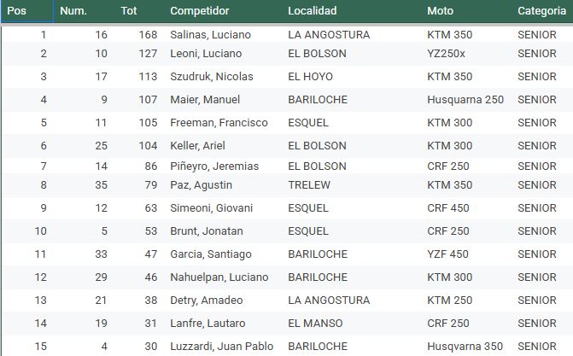Image resolution: width=573 pixels, height=356 pixels.
Task: Select the Categoria column header
Action: pyautogui.click(x=543, y=11)
